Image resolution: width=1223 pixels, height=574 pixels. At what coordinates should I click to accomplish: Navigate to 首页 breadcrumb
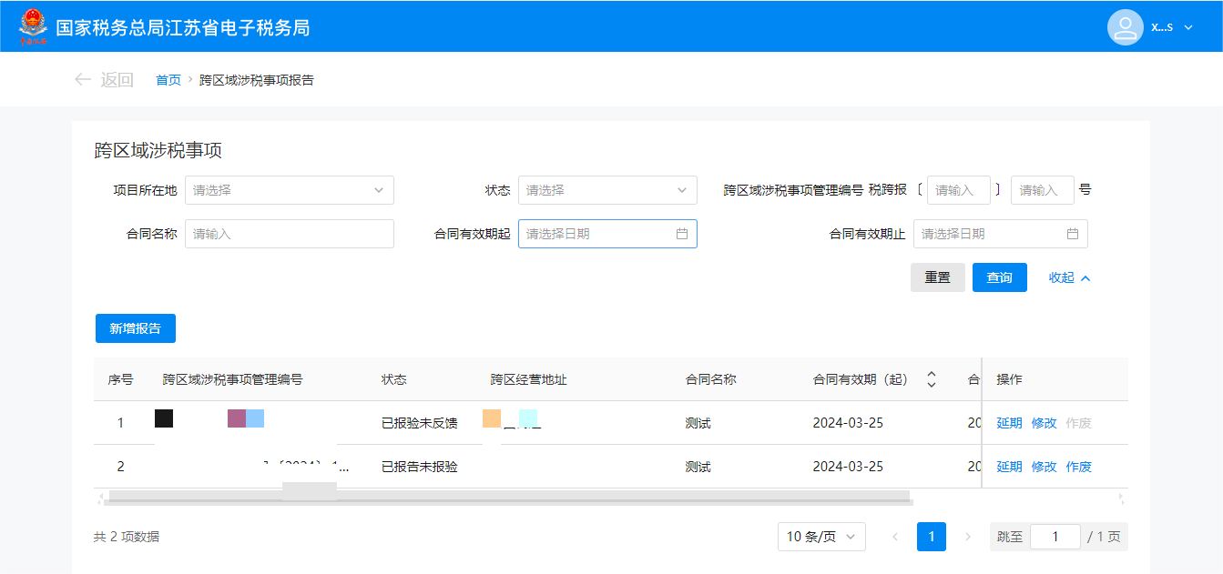click(168, 80)
